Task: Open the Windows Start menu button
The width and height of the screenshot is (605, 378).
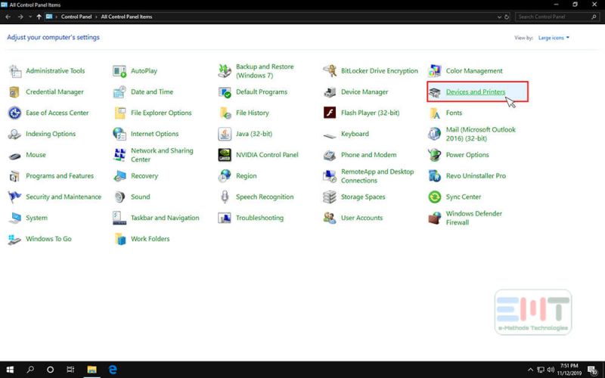Action: point(10,370)
